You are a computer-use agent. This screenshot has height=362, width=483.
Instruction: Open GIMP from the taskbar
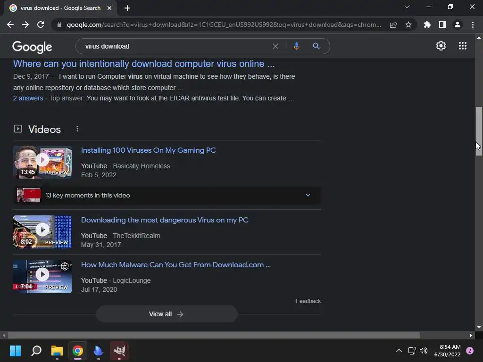(119, 351)
